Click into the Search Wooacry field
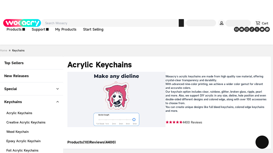The height and width of the screenshot is (153, 273). (x=110, y=23)
